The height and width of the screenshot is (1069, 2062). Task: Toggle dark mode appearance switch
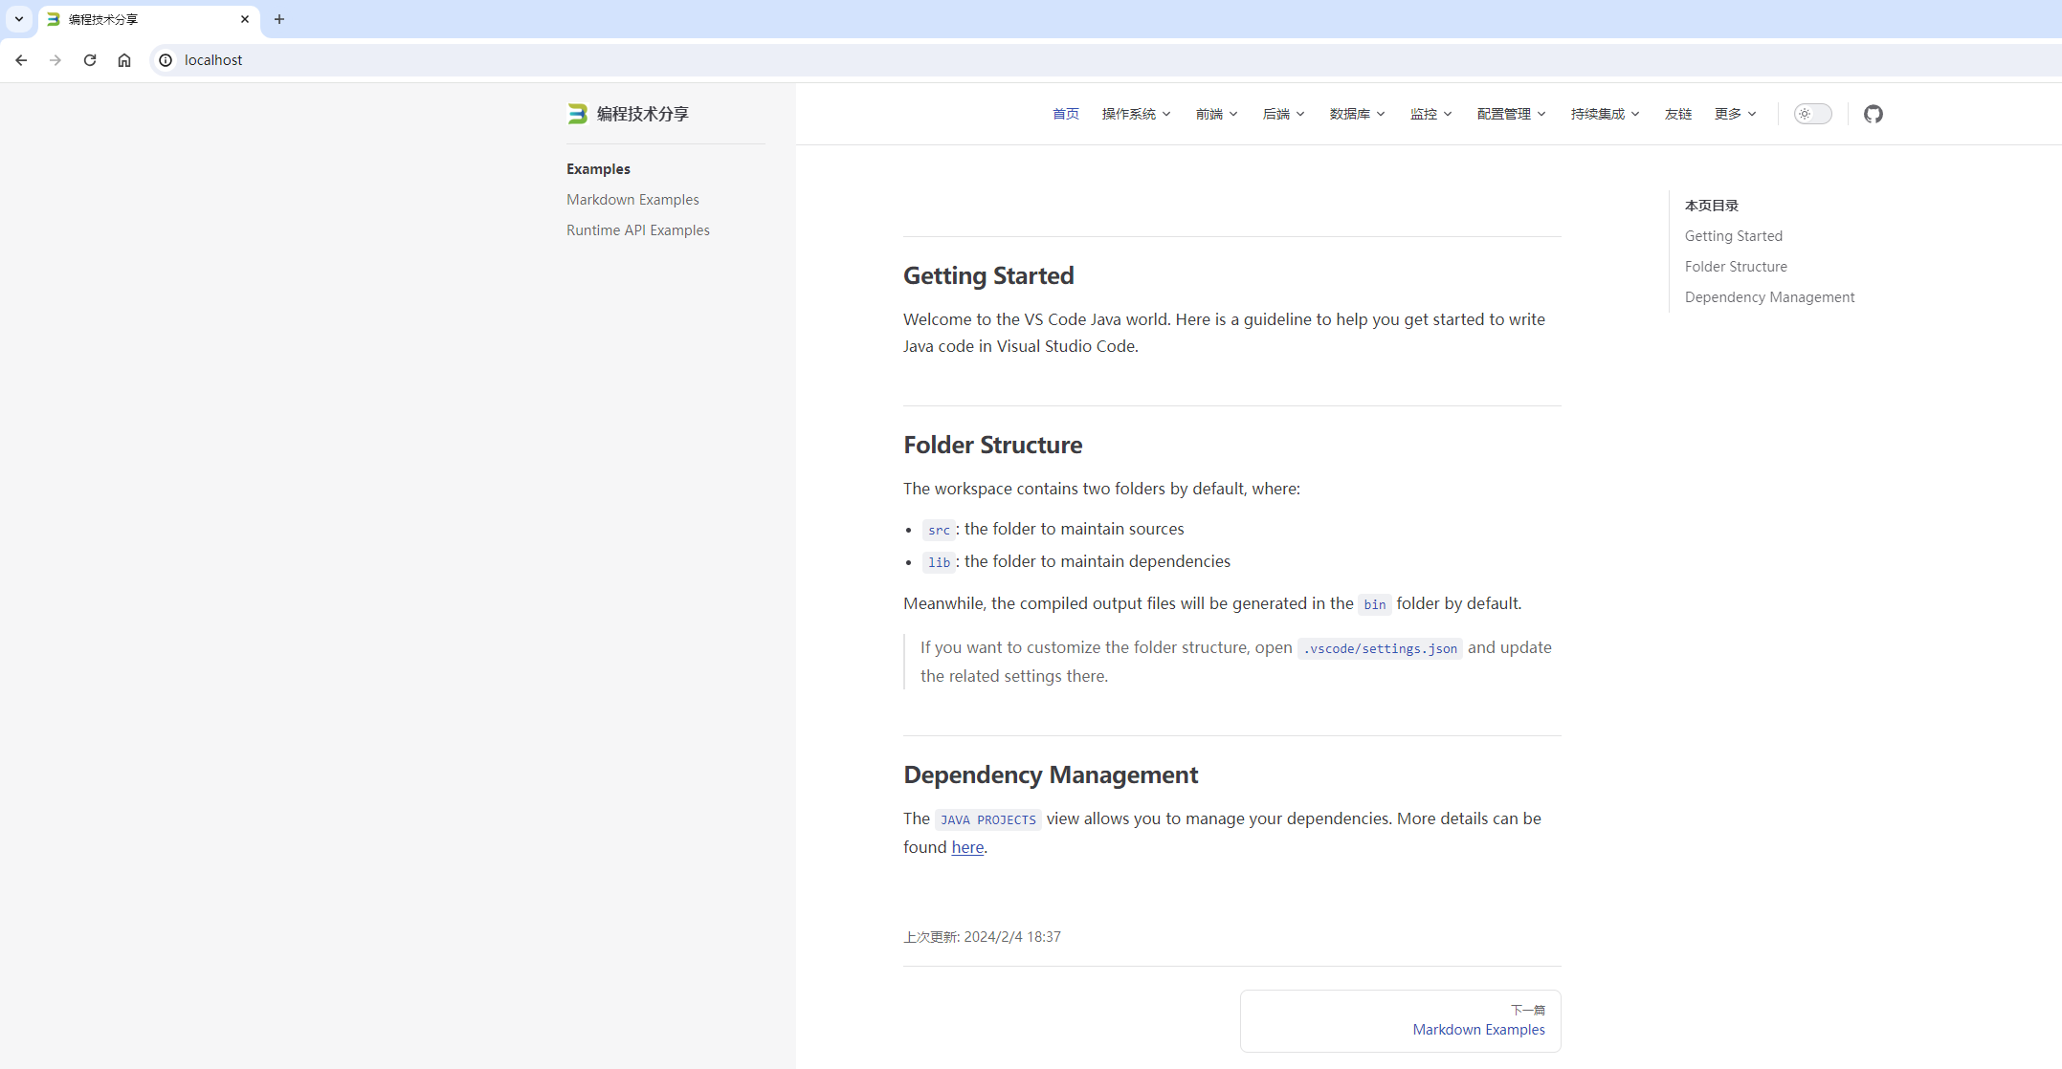pos(1812,114)
